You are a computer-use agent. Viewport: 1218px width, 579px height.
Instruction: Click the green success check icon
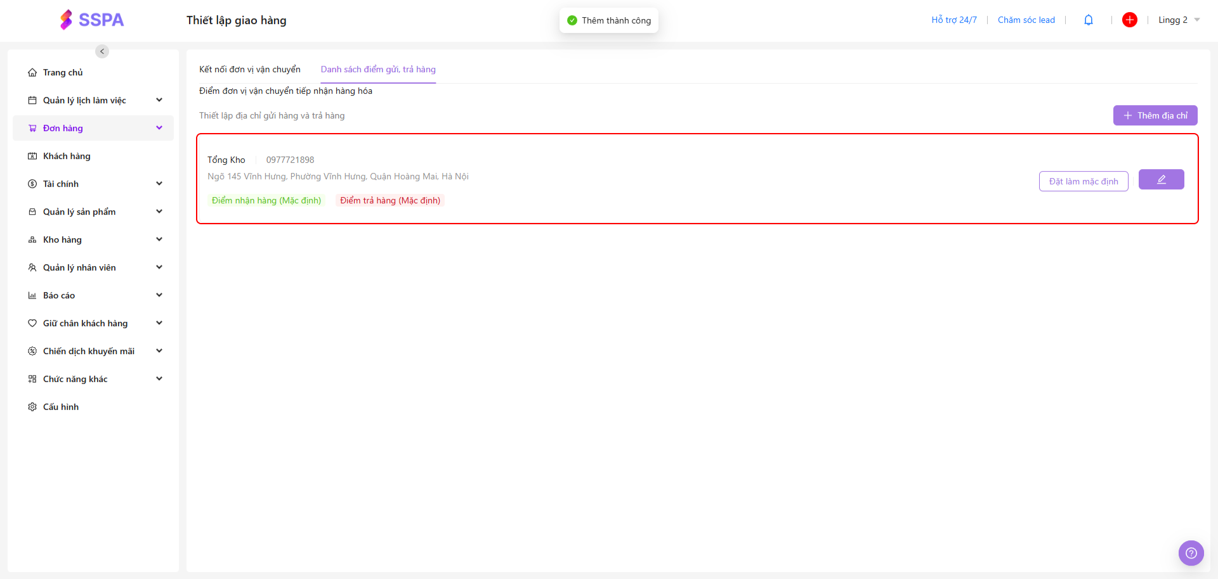pyautogui.click(x=572, y=21)
